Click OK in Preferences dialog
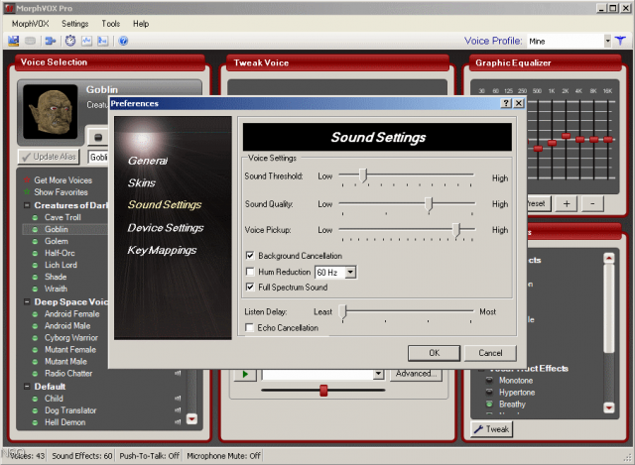The image size is (635, 465). pos(435,353)
